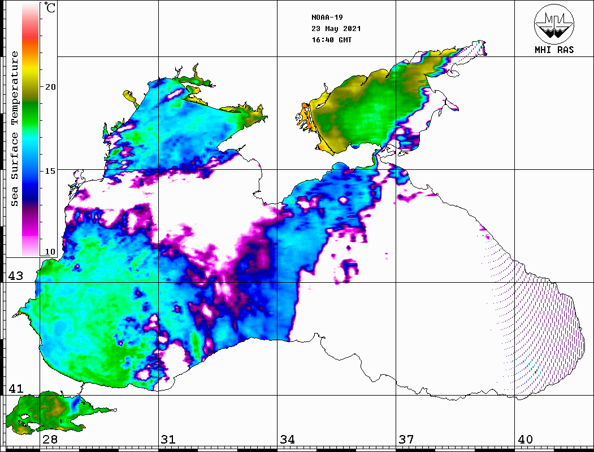Click longitude label '34'
594x452 pixels.
coord(287,440)
